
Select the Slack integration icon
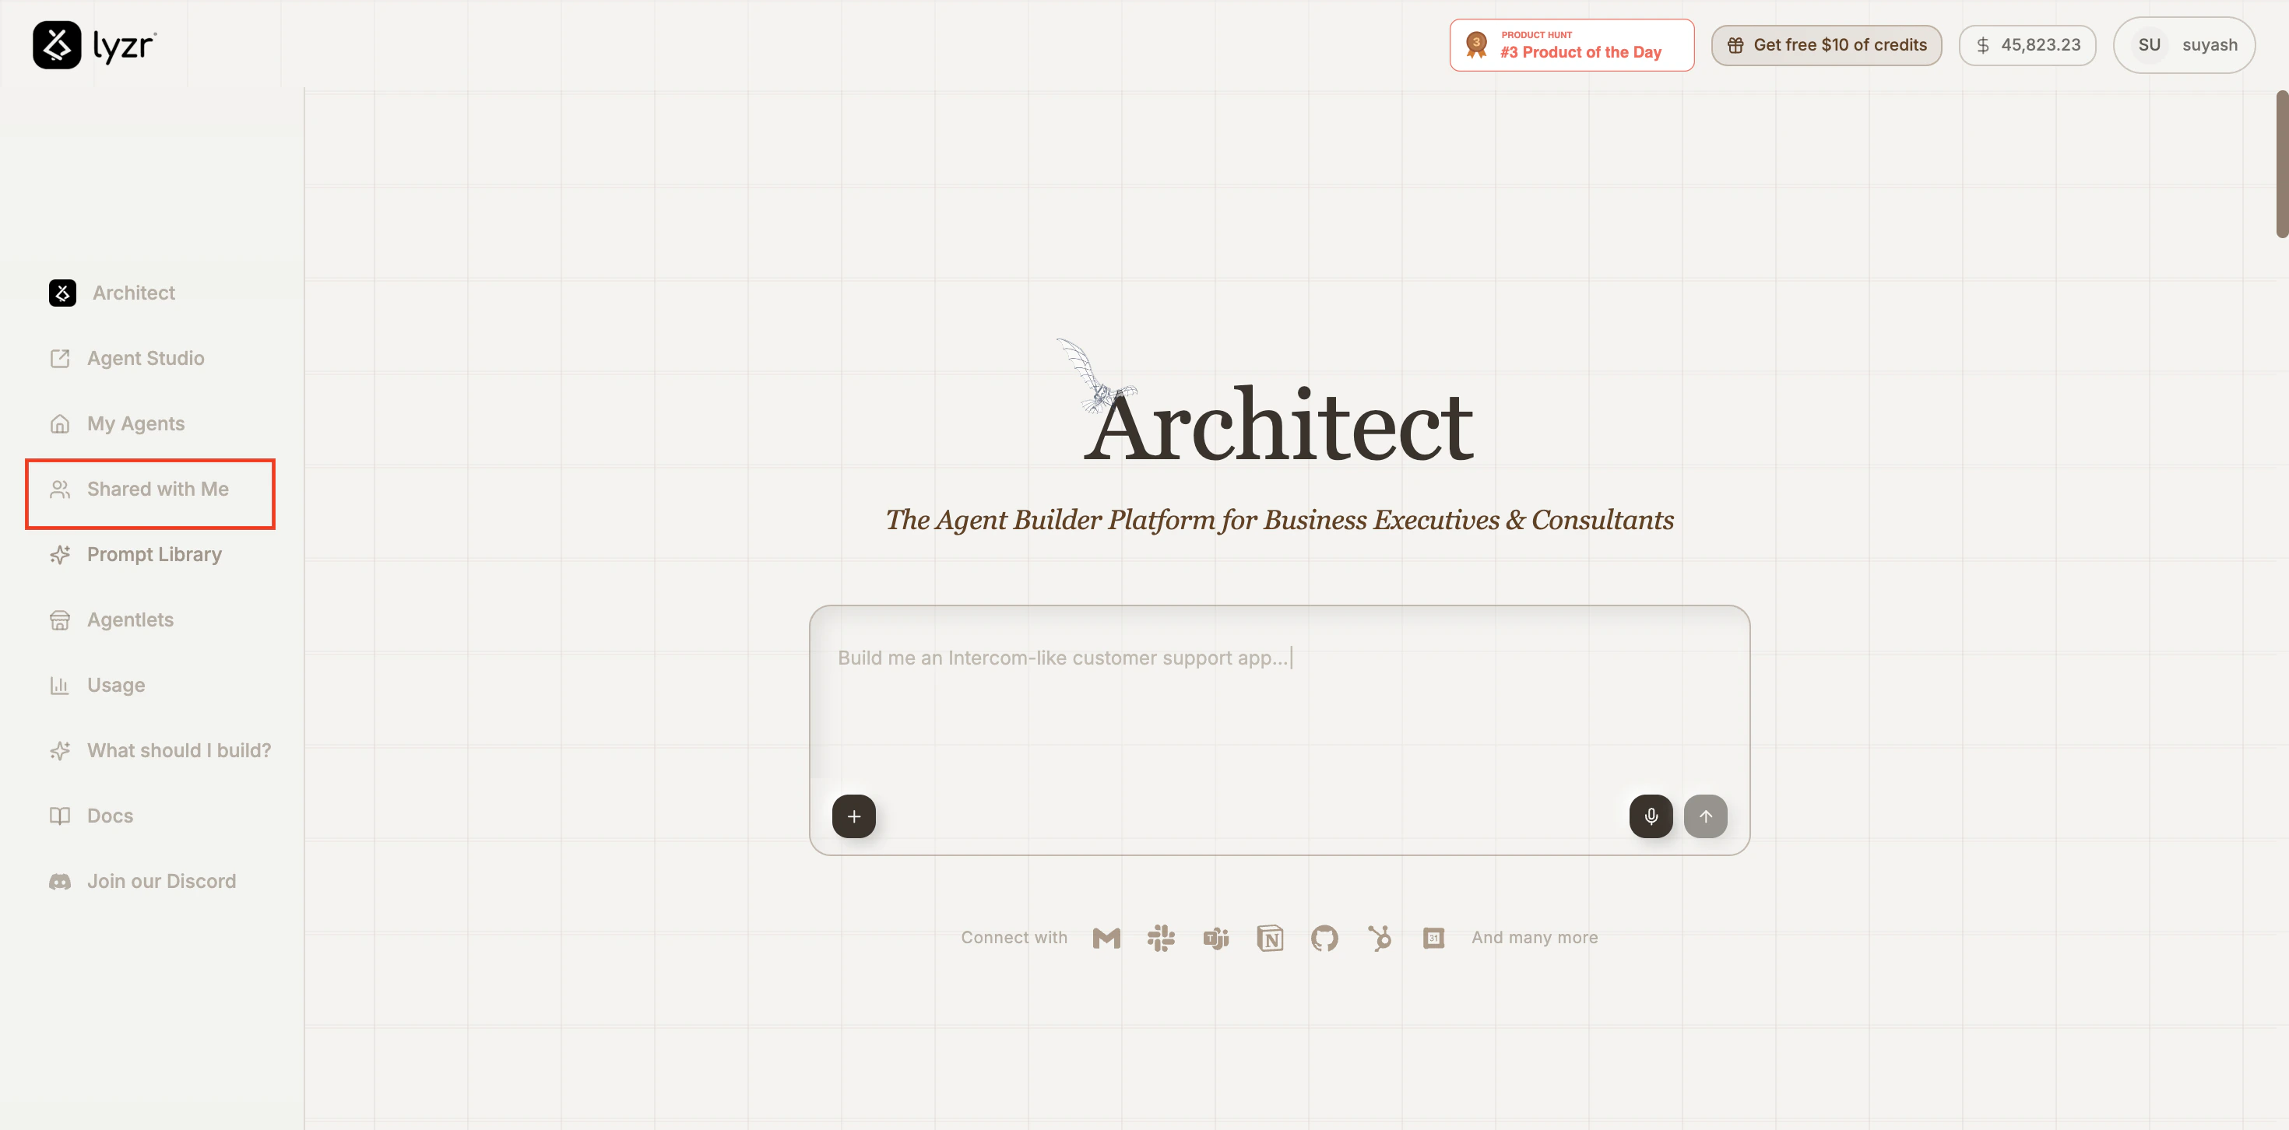1161,937
